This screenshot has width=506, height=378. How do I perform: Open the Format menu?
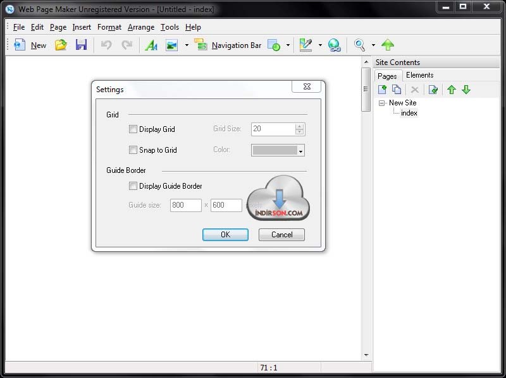[x=109, y=27]
